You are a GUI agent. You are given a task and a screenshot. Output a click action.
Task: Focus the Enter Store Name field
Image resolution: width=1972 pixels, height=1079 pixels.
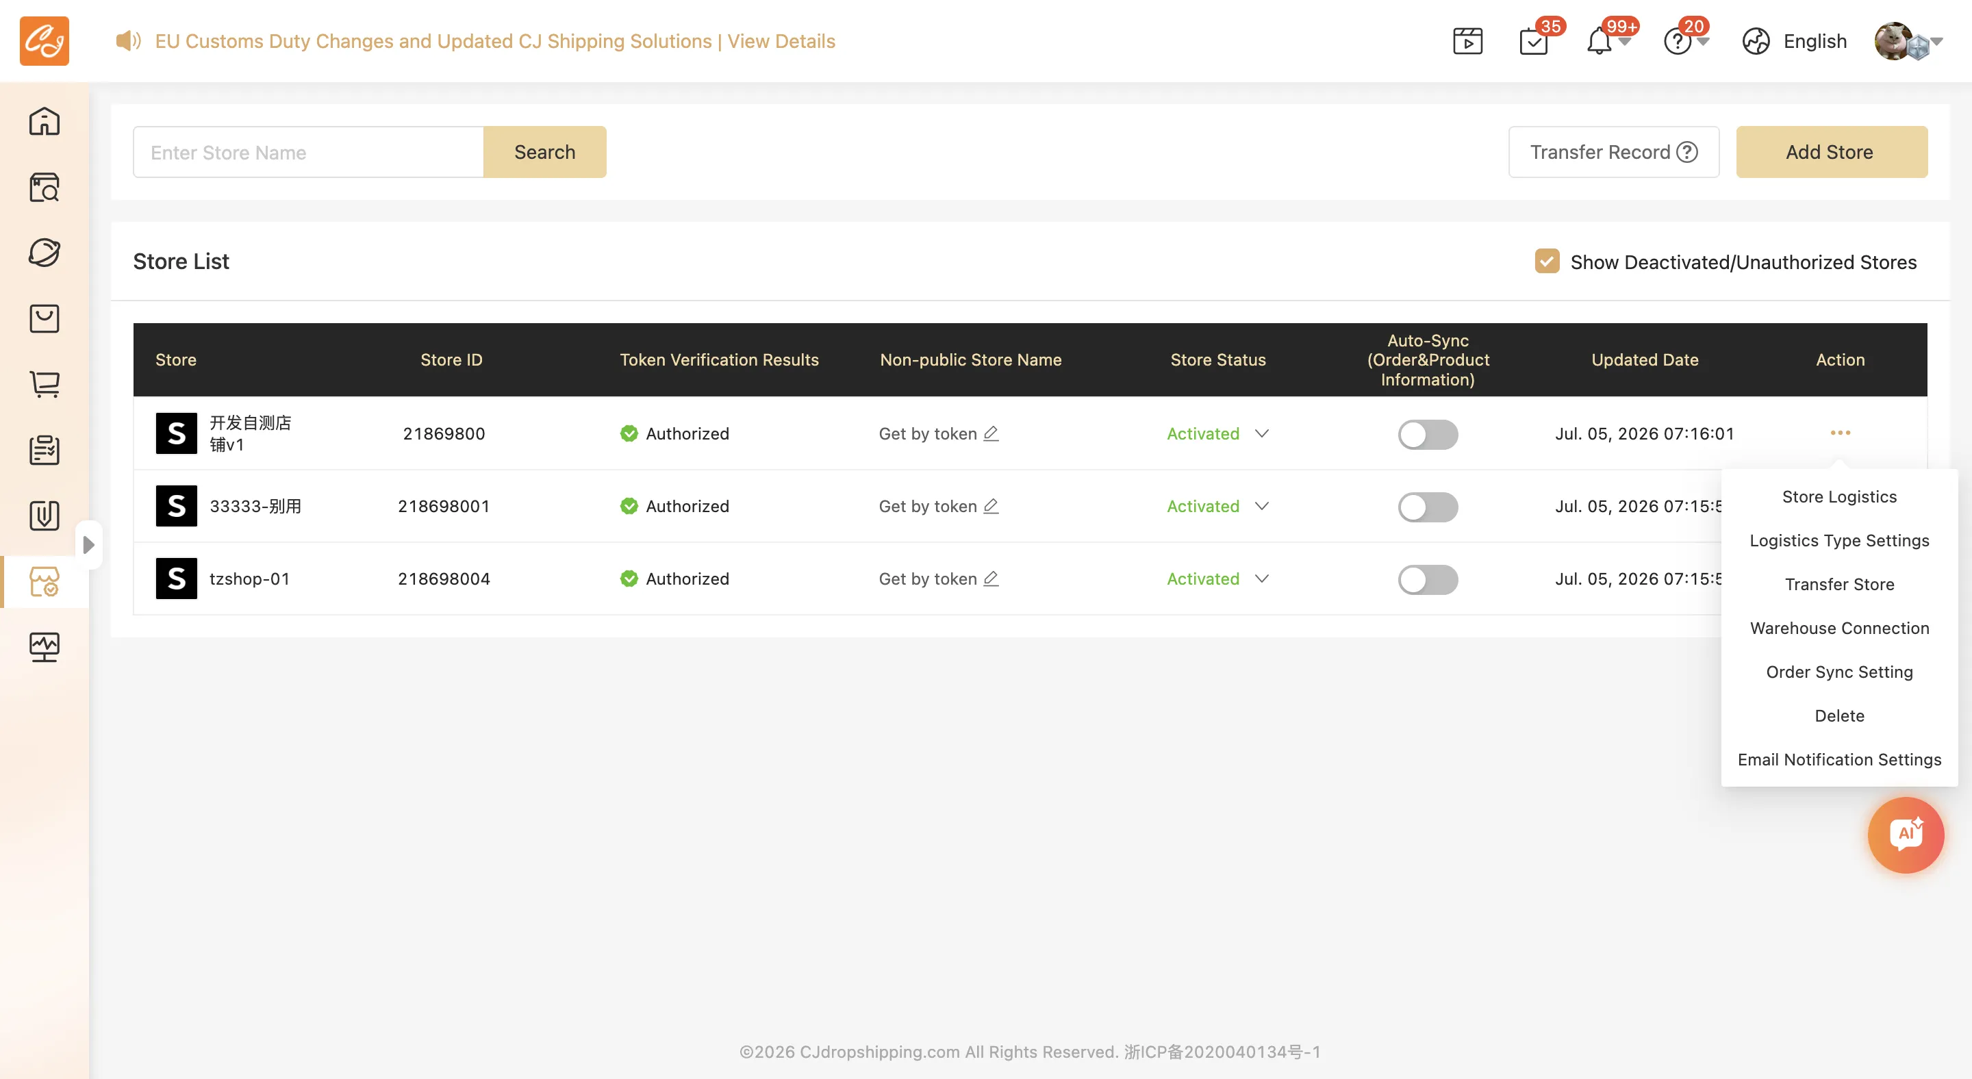tap(309, 152)
